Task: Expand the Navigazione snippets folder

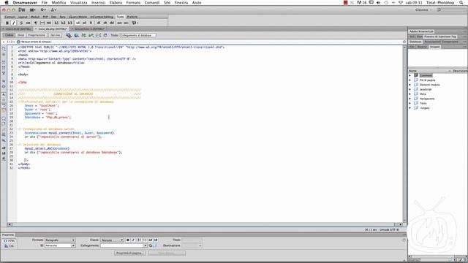Action: tap(409, 99)
